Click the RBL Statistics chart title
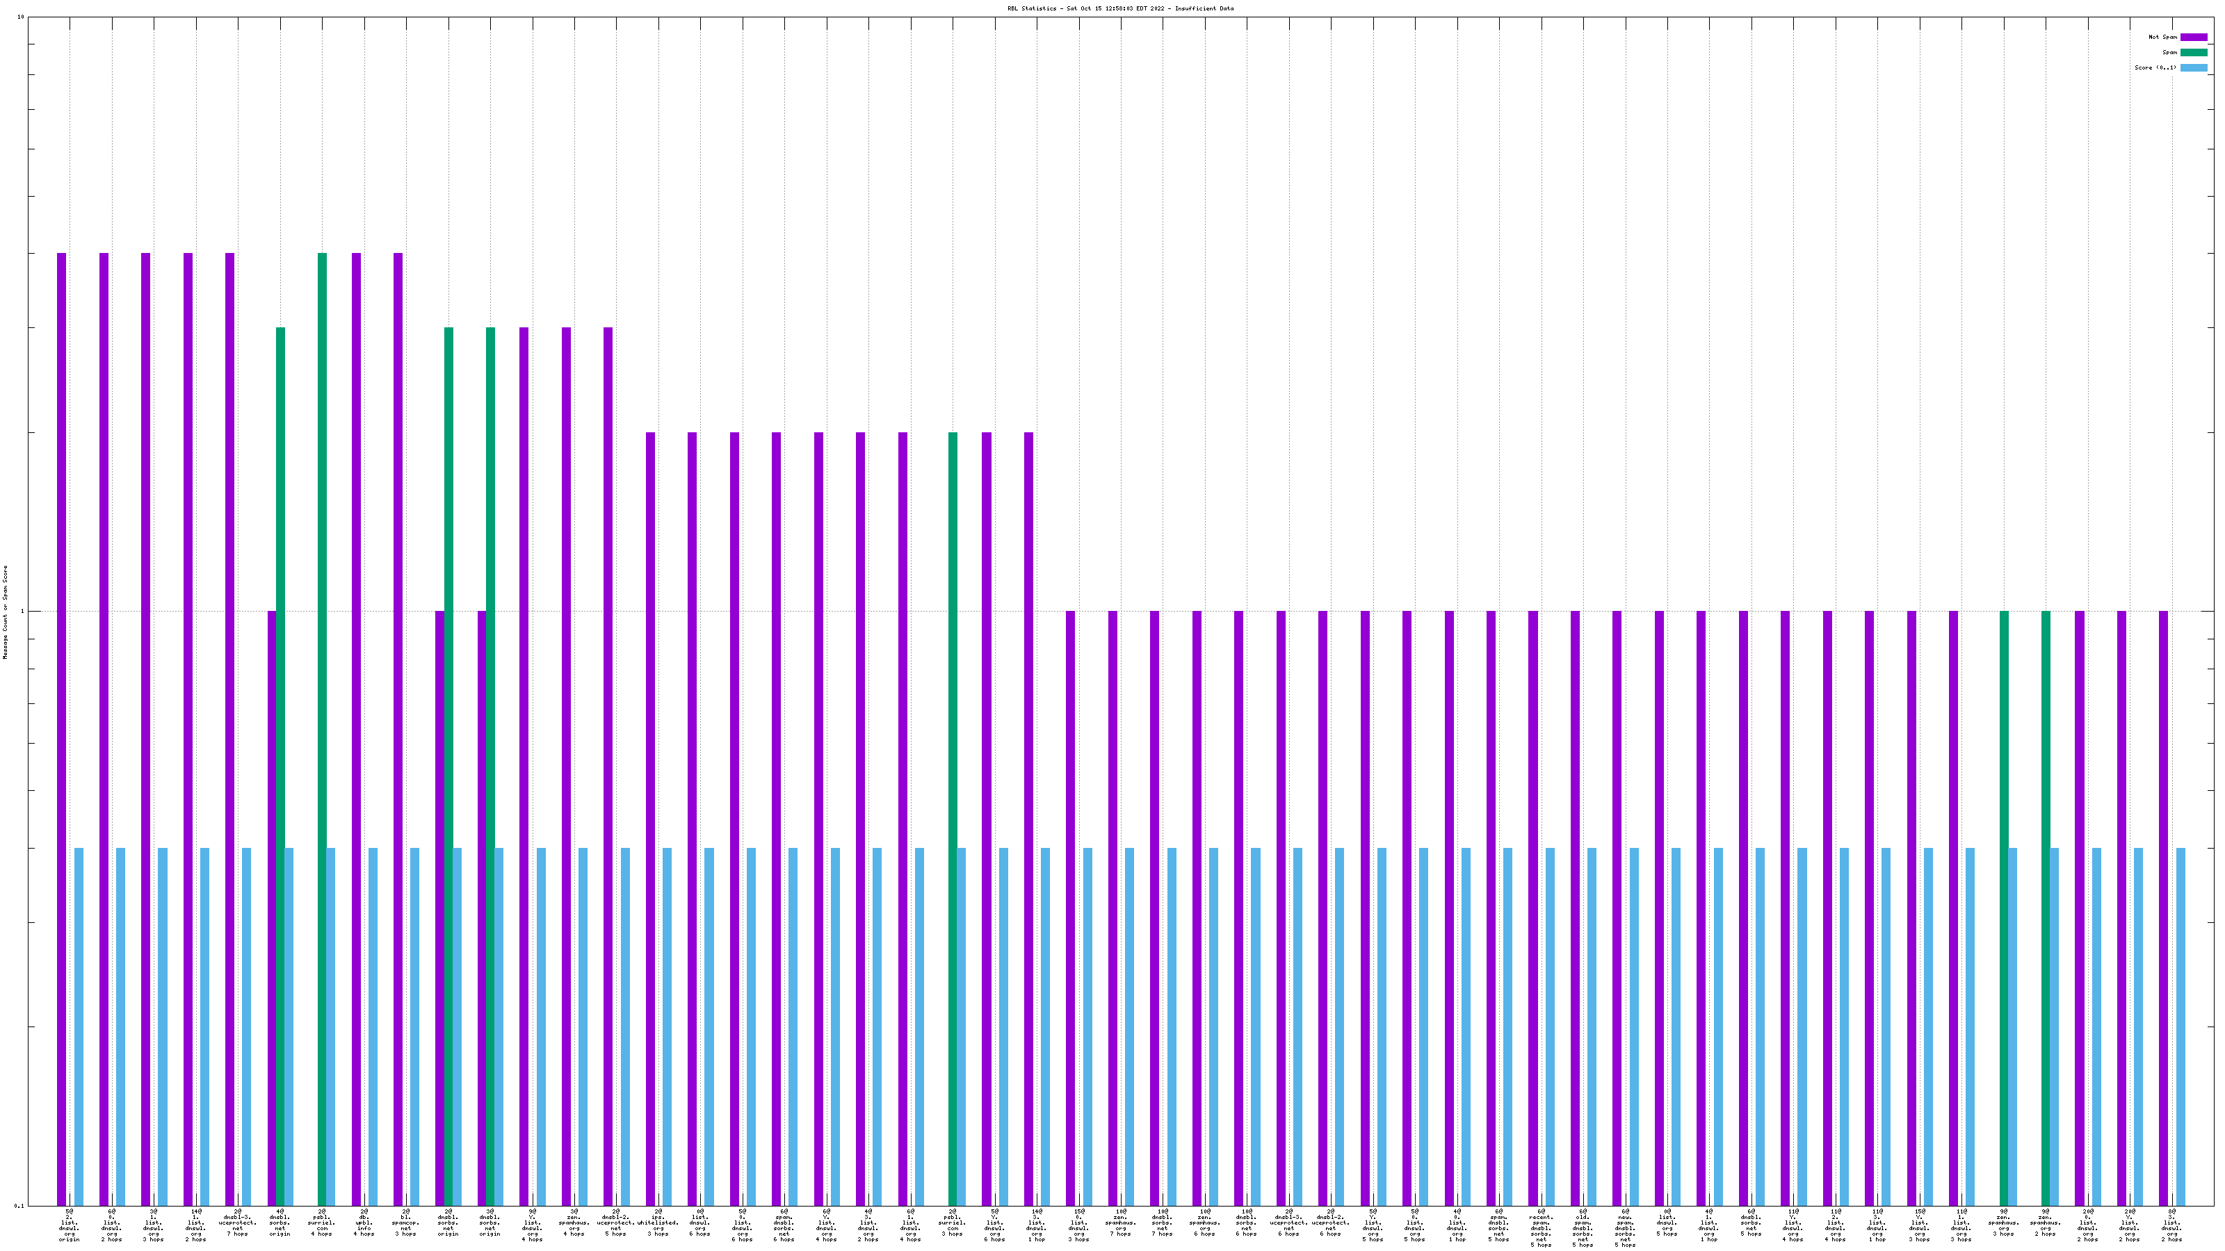The image size is (2225, 1251). coord(1120,8)
